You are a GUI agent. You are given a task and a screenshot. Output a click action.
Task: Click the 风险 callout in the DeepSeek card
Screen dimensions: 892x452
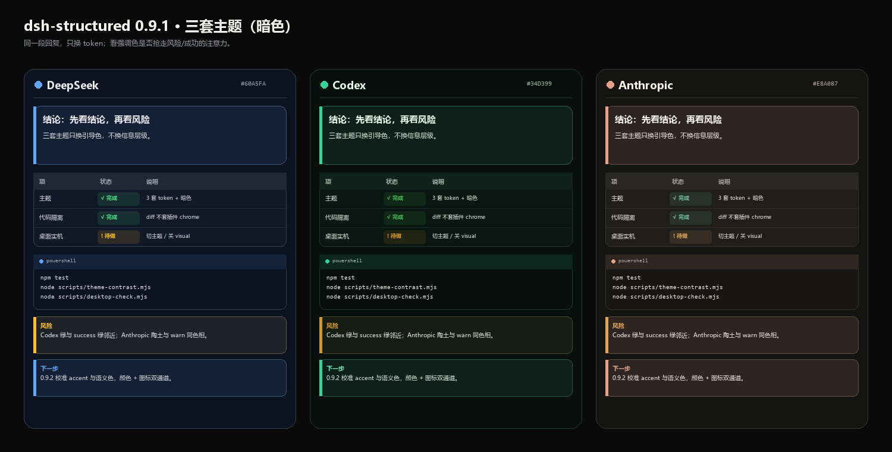coord(160,335)
